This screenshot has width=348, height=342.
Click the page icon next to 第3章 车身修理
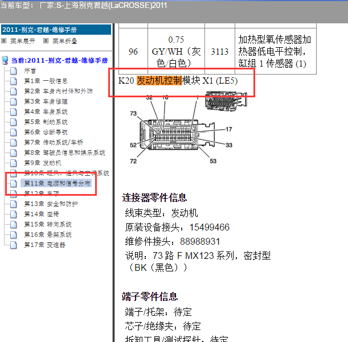coord(14,101)
